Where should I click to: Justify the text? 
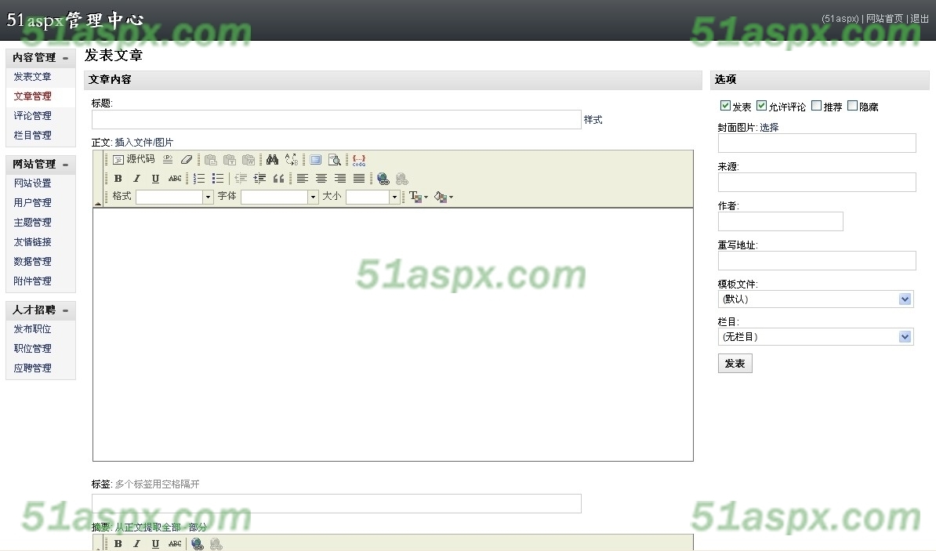[359, 178]
